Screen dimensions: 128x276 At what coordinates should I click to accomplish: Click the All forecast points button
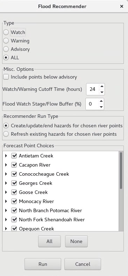pos(50,241)
